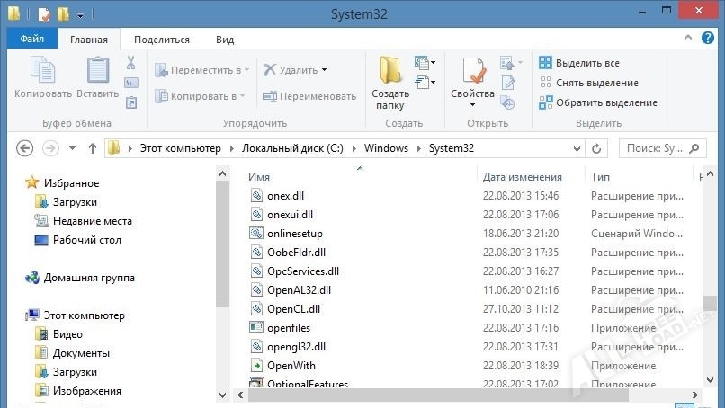The height and width of the screenshot is (408, 725).
Task: Open the Вид (View) ribbon tab
Action: pyautogui.click(x=225, y=40)
